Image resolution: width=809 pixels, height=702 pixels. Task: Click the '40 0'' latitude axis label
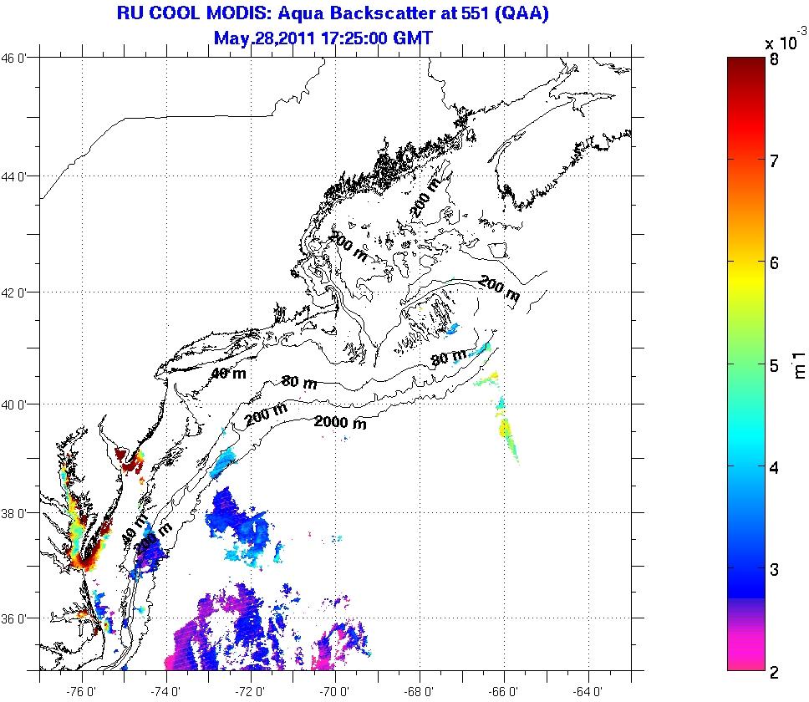coord(13,404)
